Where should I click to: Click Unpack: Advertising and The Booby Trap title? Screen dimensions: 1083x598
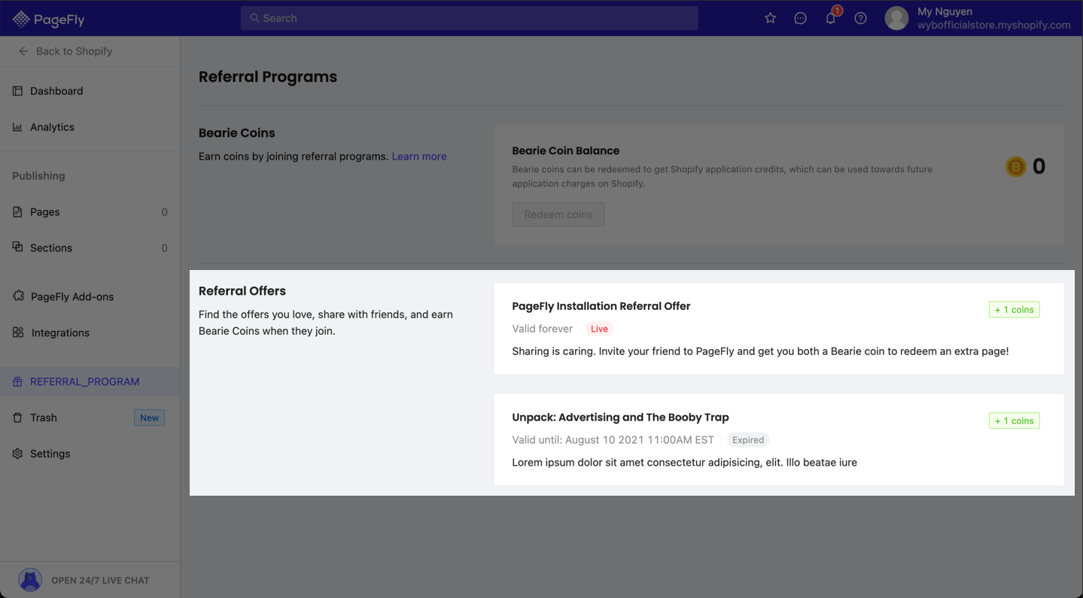coord(620,417)
